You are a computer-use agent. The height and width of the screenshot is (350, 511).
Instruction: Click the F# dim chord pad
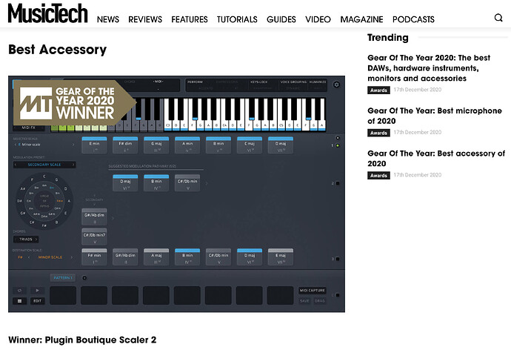click(125, 145)
